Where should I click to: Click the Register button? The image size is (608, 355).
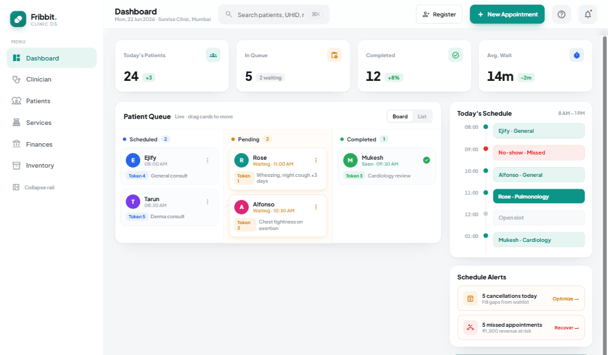(x=439, y=14)
